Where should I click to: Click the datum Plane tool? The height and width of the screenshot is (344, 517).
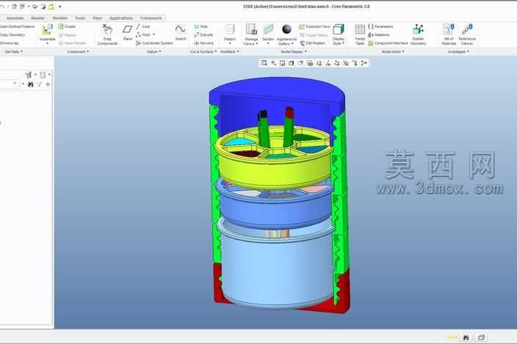coord(127,32)
